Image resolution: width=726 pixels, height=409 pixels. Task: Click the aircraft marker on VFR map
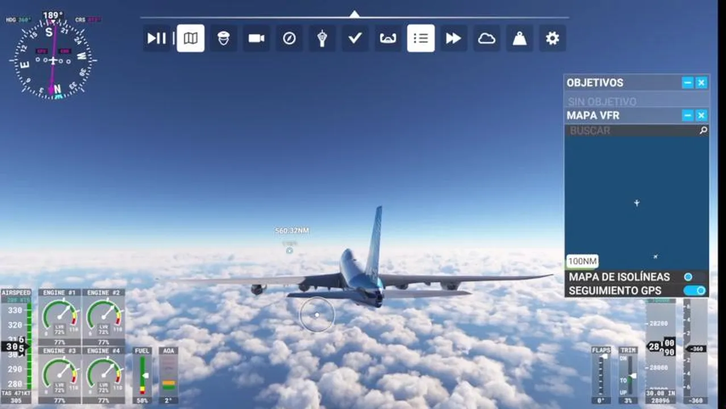[637, 203]
